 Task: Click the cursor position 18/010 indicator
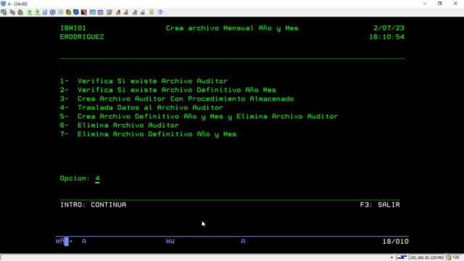pyautogui.click(x=395, y=241)
